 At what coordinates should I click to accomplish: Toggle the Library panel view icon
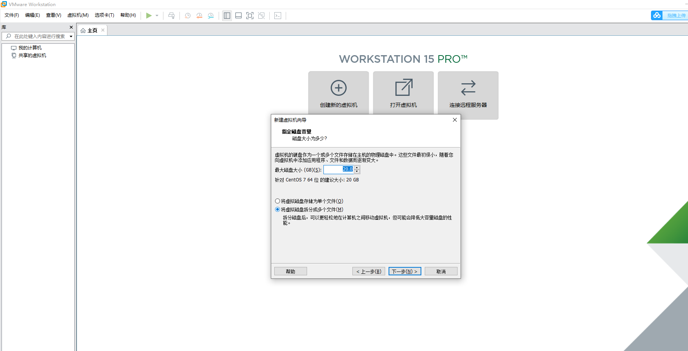click(x=227, y=15)
